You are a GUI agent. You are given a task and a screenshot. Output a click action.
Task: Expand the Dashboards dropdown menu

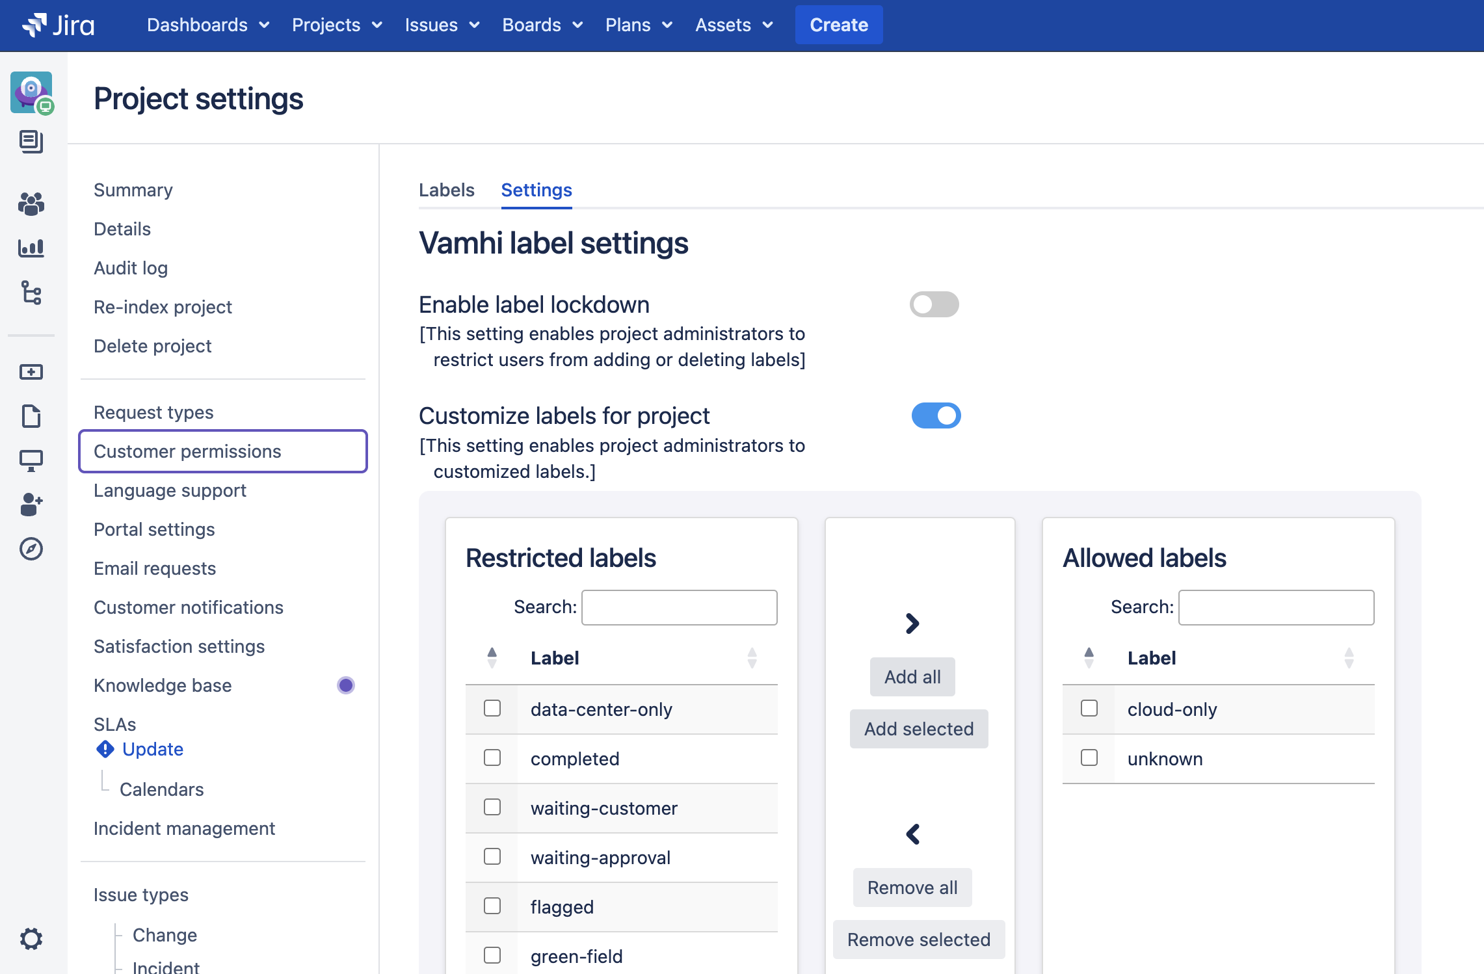click(x=208, y=25)
